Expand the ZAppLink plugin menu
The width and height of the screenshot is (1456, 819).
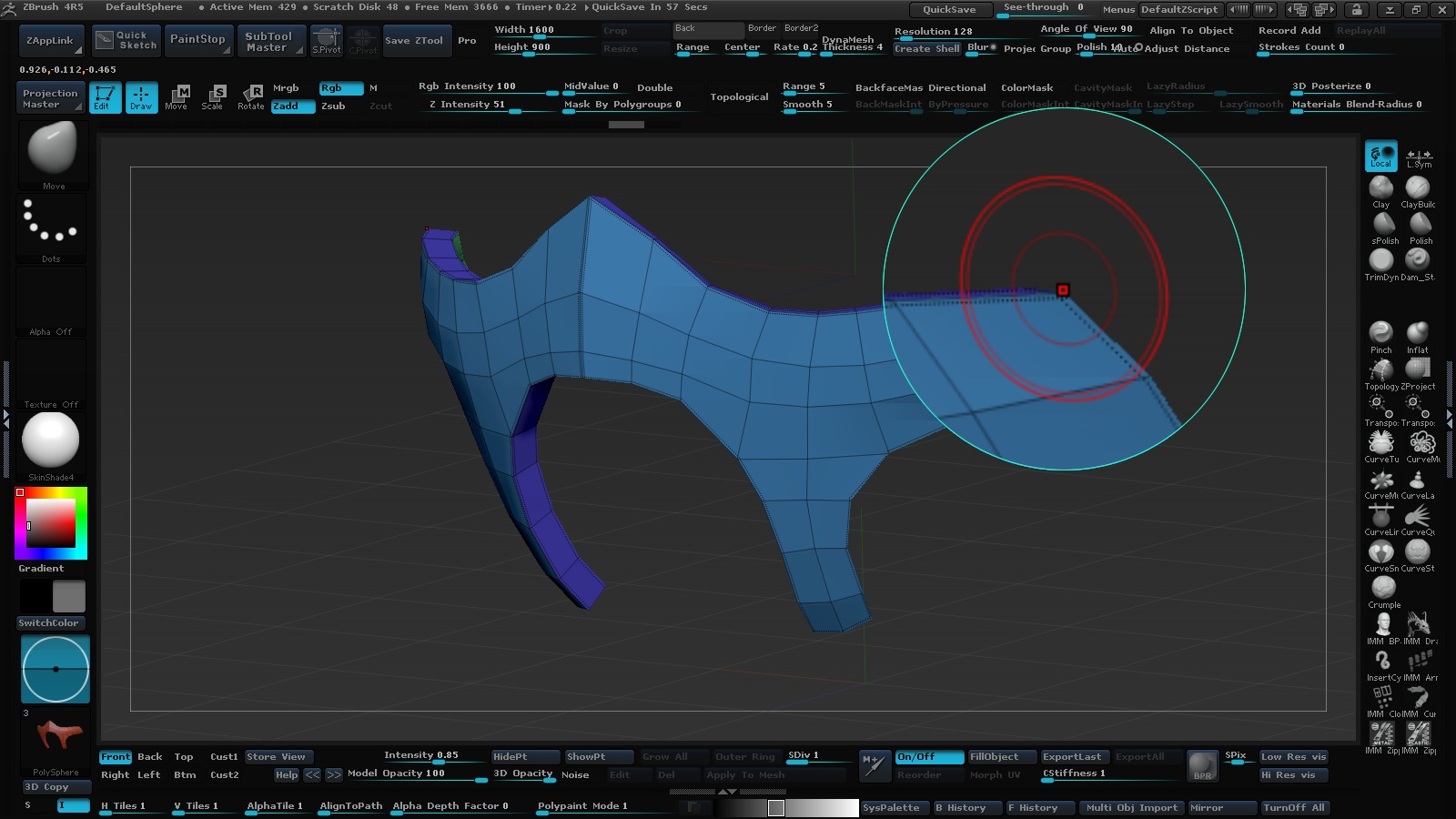51,41
